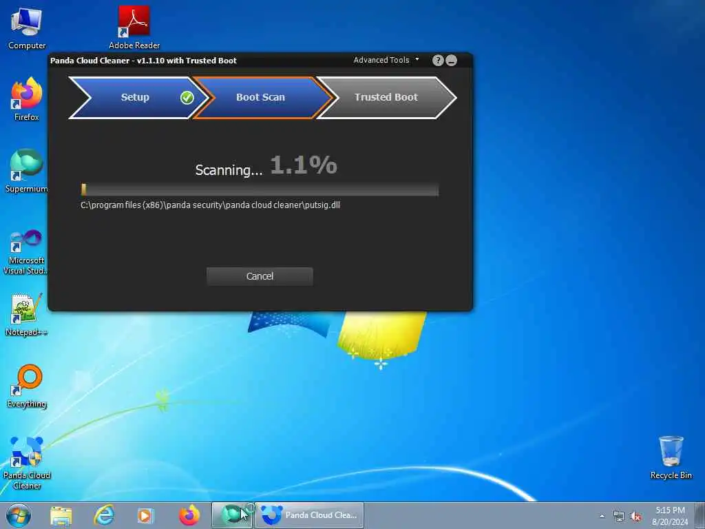
Task: Click the help question mark icon
Action: click(438, 61)
